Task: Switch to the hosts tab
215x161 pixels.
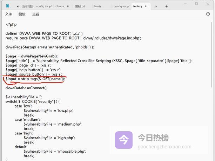Action: click(98, 6)
